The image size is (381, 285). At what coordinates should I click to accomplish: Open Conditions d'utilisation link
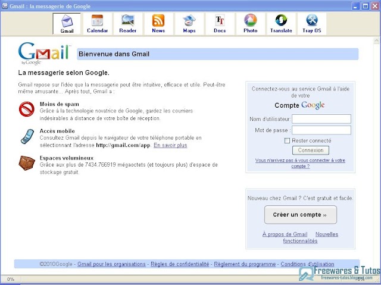coord(307,264)
